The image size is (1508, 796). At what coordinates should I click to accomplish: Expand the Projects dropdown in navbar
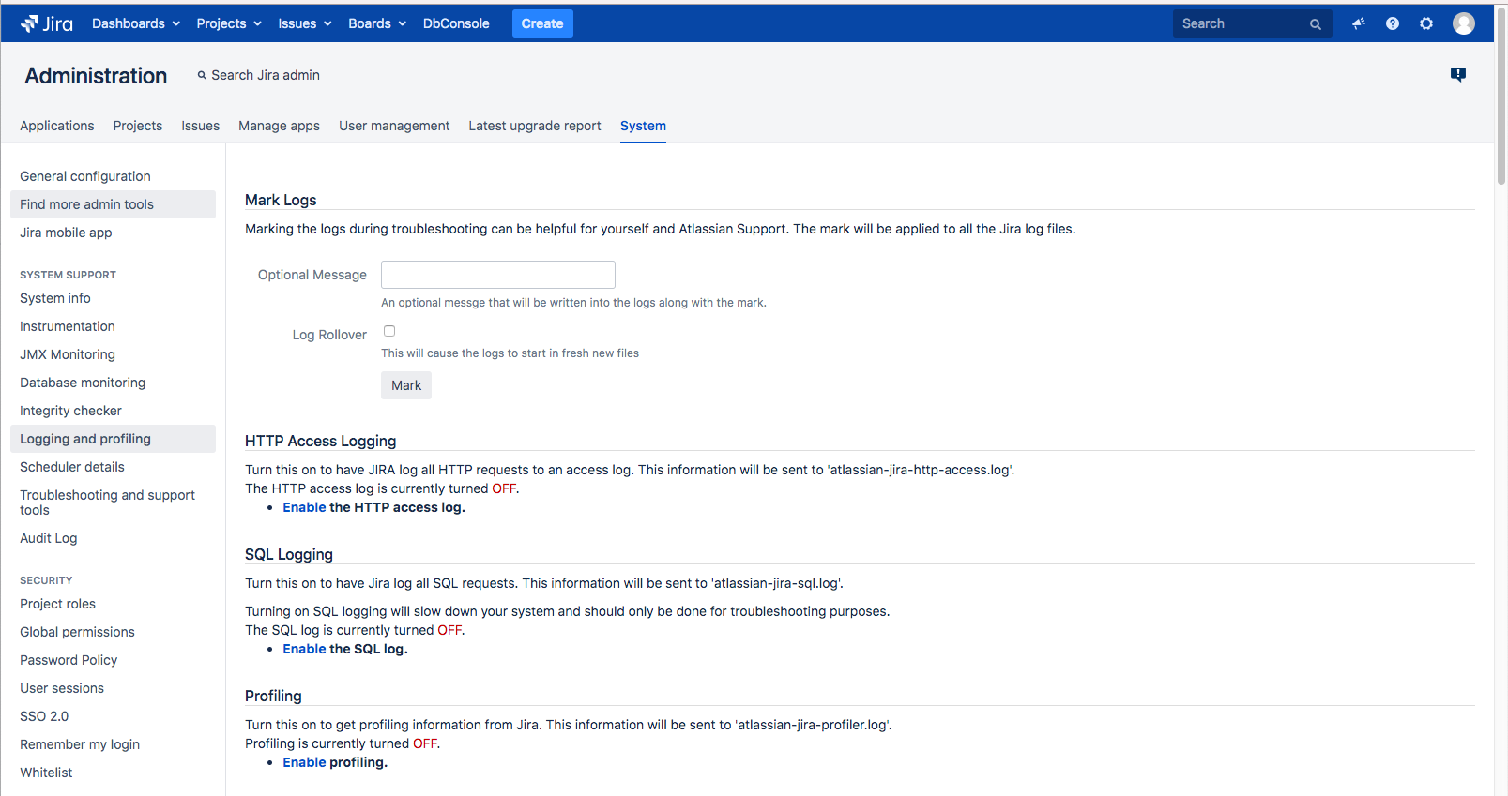(228, 23)
